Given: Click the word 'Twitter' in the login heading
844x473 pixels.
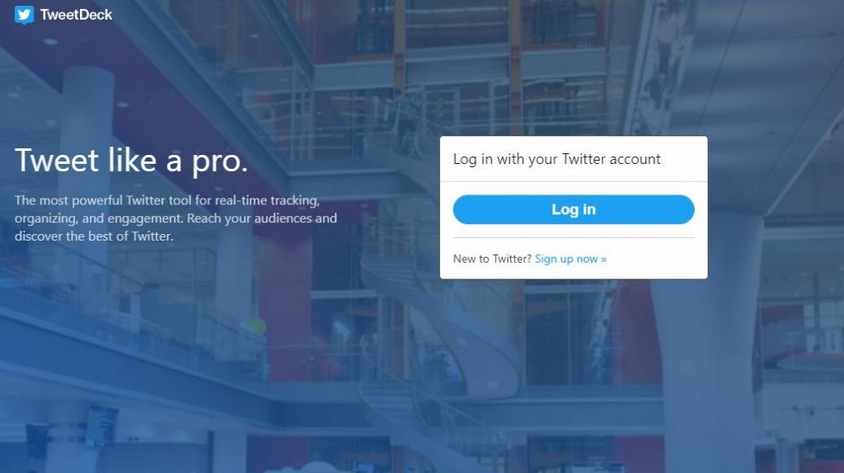Looking at the screenshot, I should tap(584, 159).
